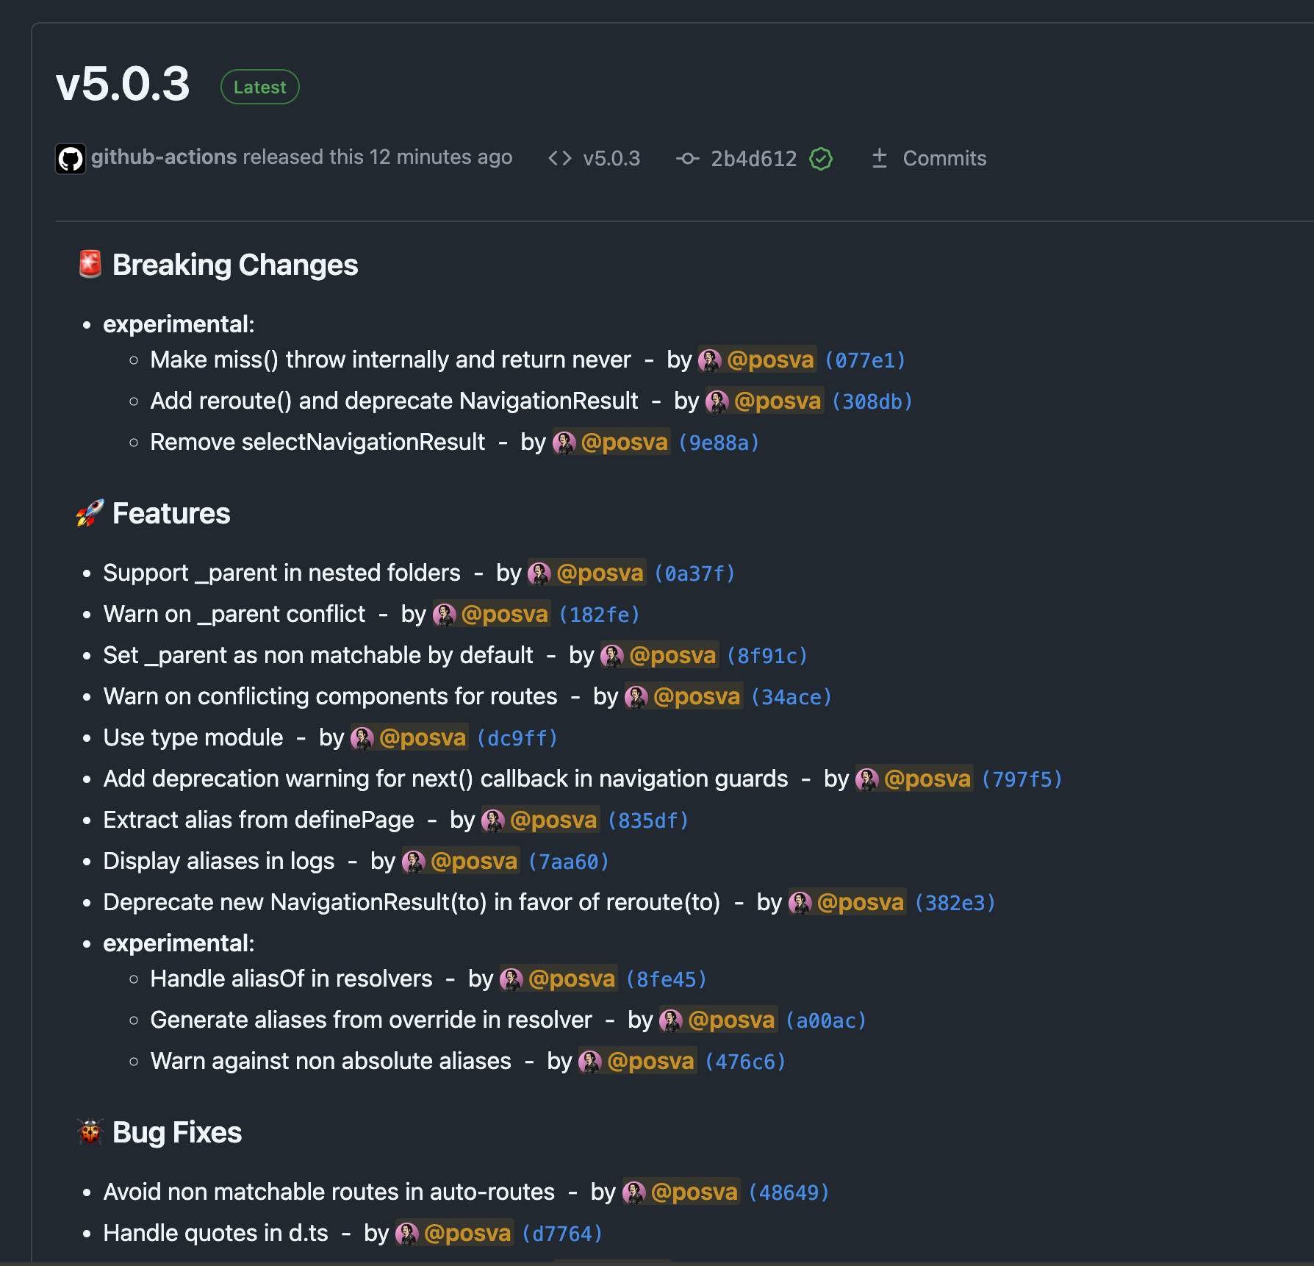Click posva avatar on Handle quotes in d.ts line
The image size is (1314, 1266).
coord(407,1234)
